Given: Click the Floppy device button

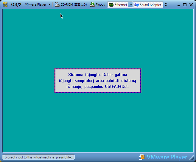Looking at the screenshot, I should [98, 5].
